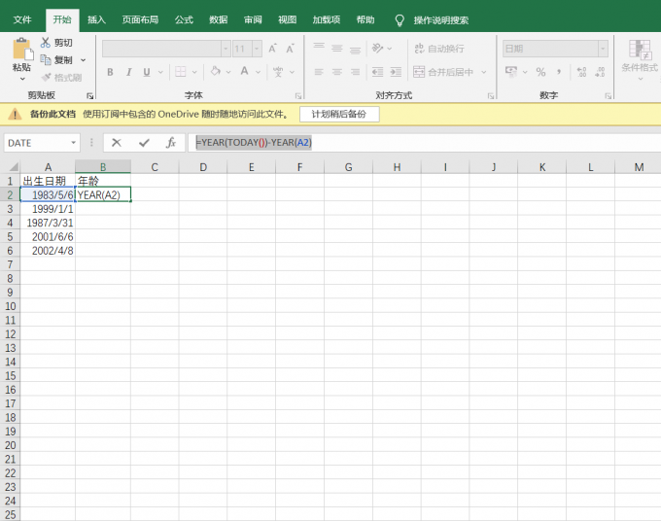661x521 pixels.
Task: Open Insert Function fx dialog
Action: point(171,143)
